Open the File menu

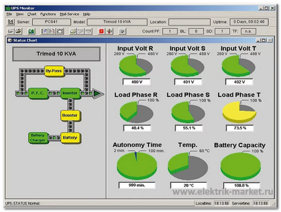tap(9, 14)
